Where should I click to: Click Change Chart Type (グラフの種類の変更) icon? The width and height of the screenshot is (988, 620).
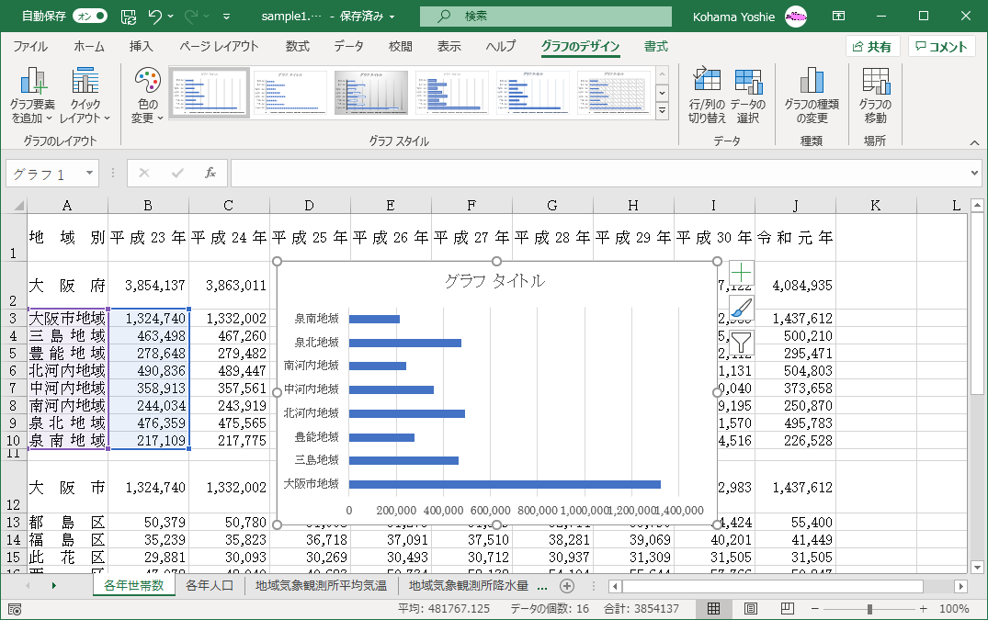[811, 83]
